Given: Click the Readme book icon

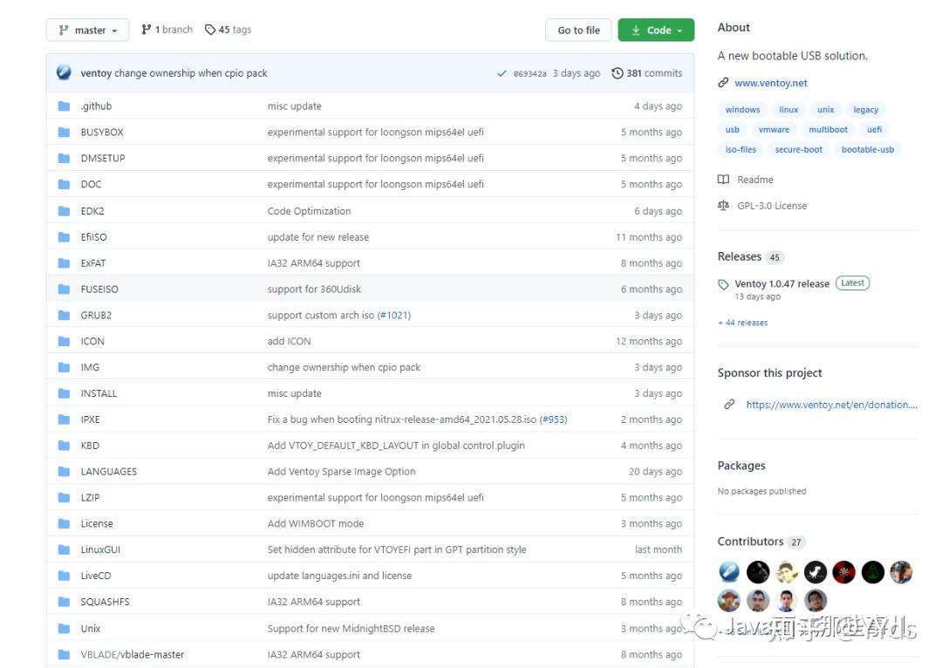Looking at the screenshot, I should click(723, 180).
